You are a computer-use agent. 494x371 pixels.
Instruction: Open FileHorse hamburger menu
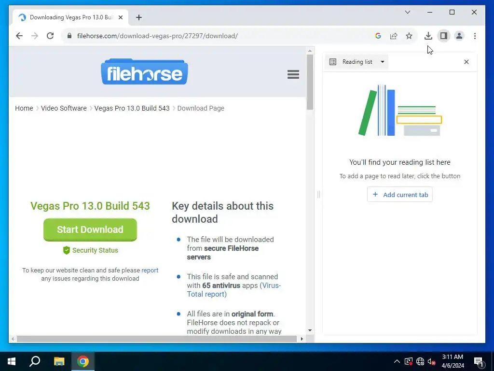point(293,74)
